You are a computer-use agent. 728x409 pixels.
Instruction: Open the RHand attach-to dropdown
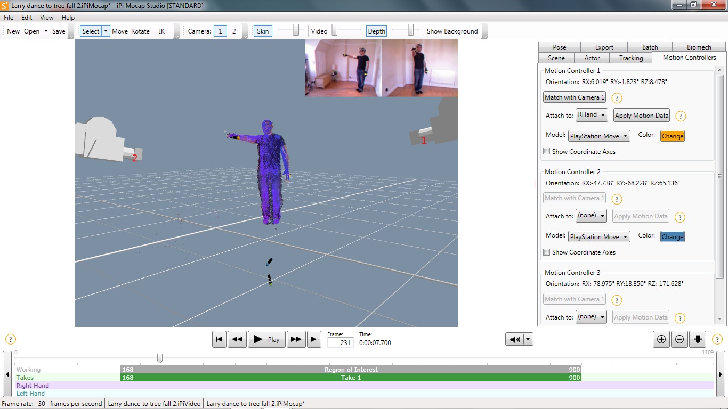point(592,115)
